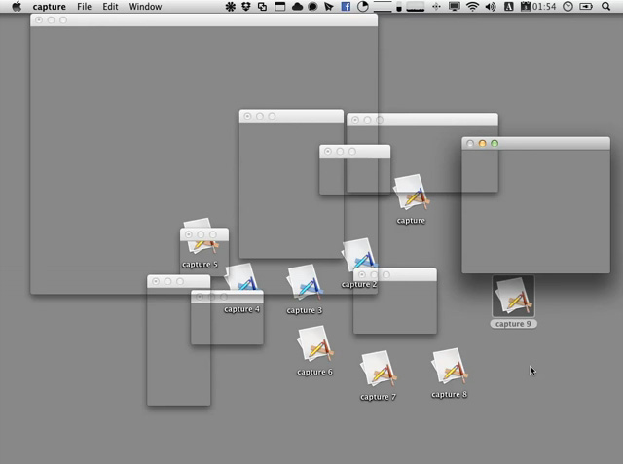Open the Wi-Fi status menu
The width and height of the screenshot is (623, 464).
[x=472, y=7]
